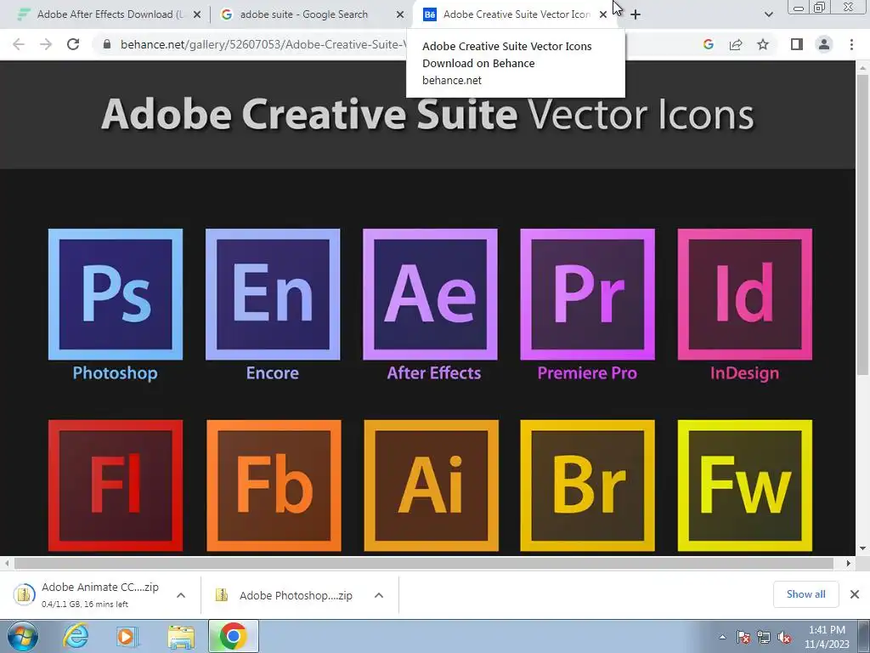870x653 pixels.
Task: Click the Flash Builder Fb icon
Action: coord(274,485)
